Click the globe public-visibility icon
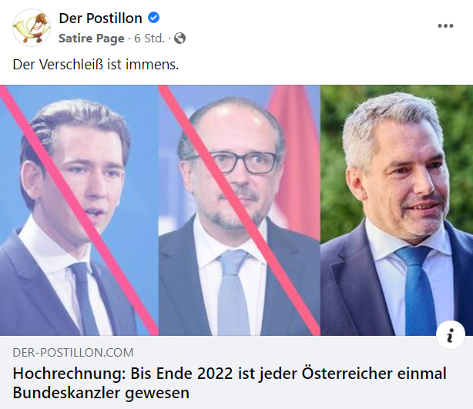 coord(179,39)
